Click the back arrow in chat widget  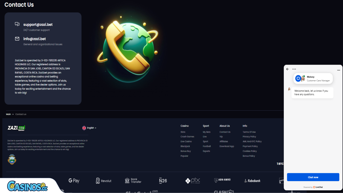tap(287, 69)
